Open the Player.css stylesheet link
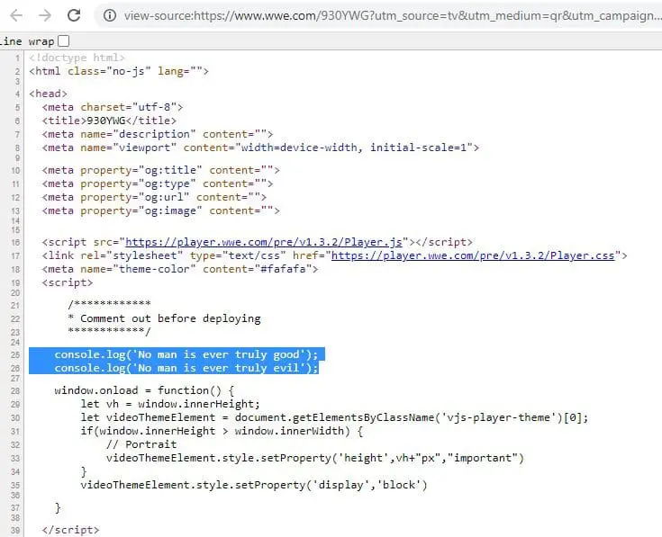Image resolution: width=662 pixels, height=537 pixels. coord(472,255)
